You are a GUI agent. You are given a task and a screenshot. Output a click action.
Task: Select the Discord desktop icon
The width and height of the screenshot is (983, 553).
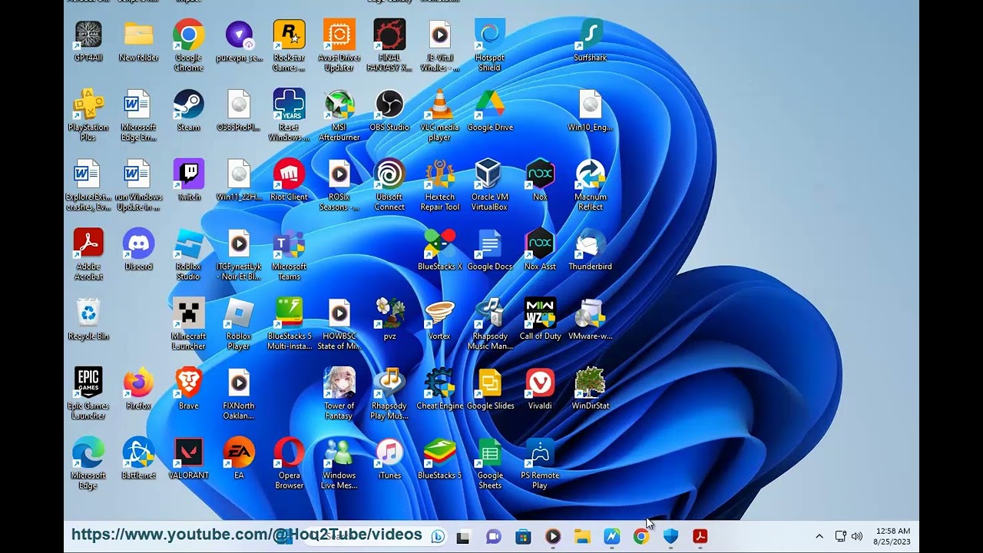coord(138,243)
